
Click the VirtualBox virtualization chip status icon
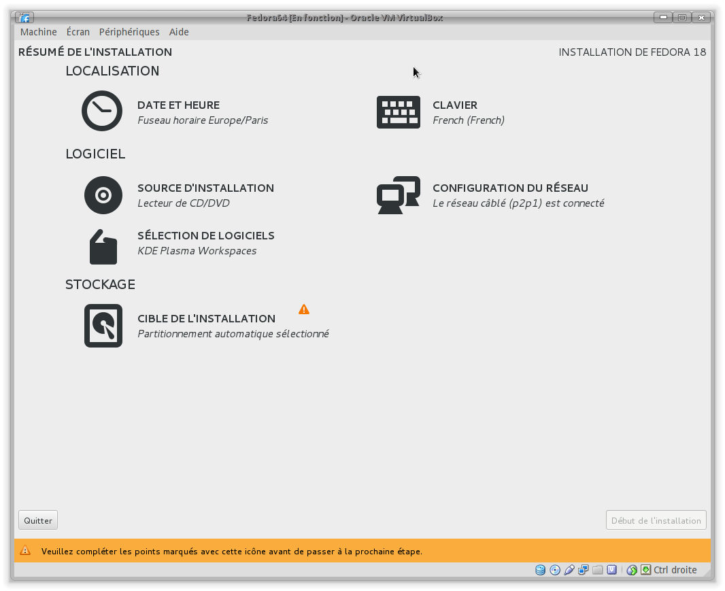point(611,570)
